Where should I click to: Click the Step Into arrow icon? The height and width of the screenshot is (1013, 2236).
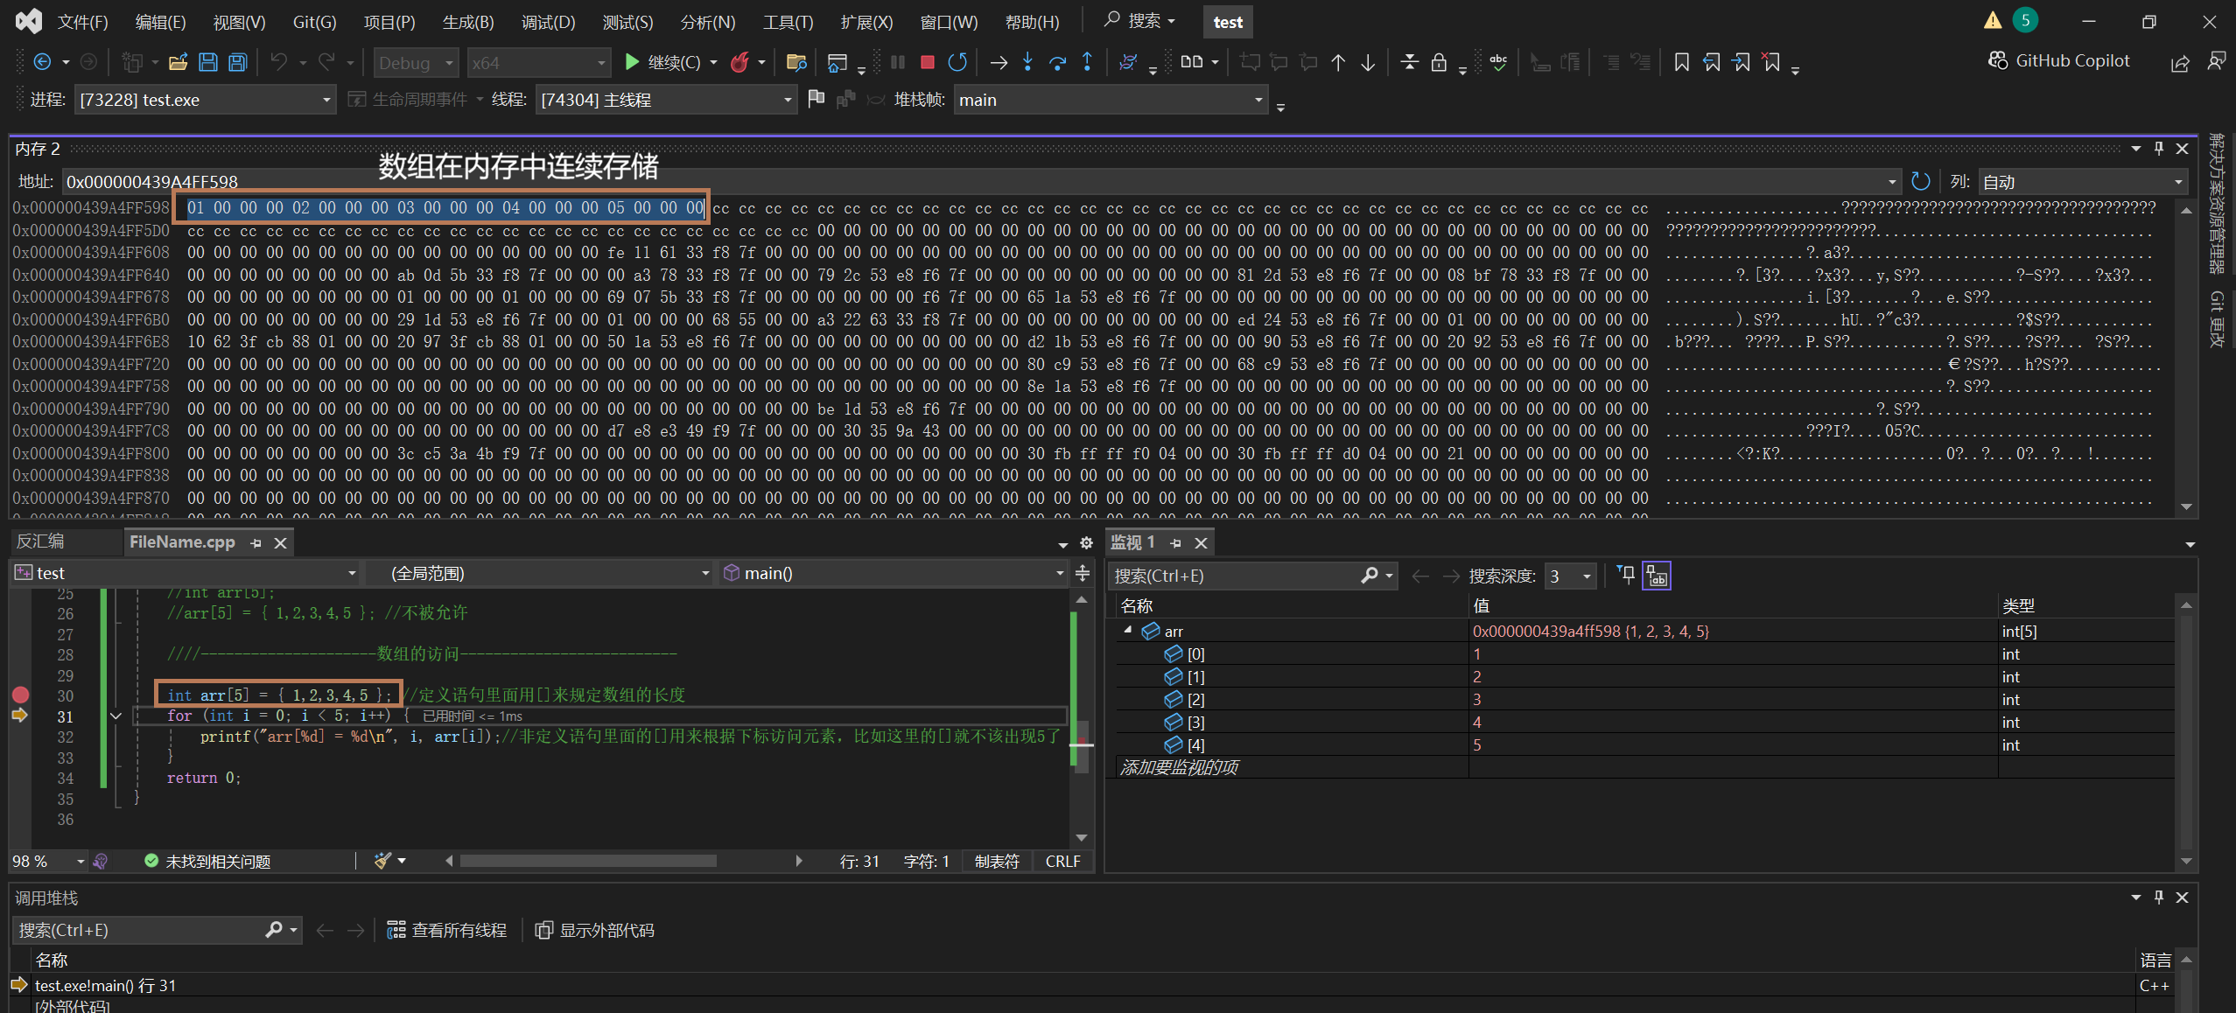[x=1027, y=62]
